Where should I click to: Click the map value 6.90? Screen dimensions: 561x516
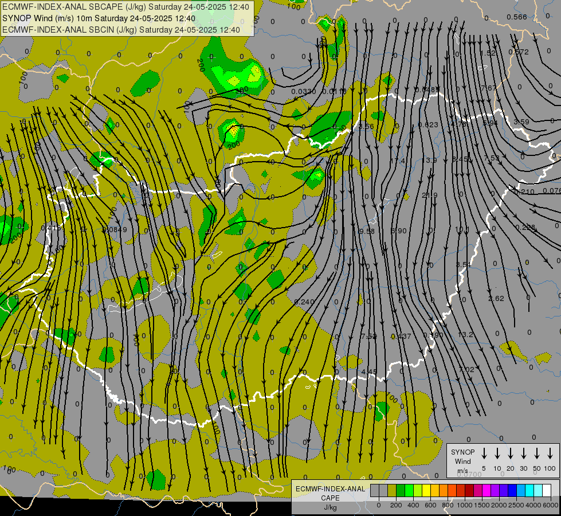(x=399, y=231)
